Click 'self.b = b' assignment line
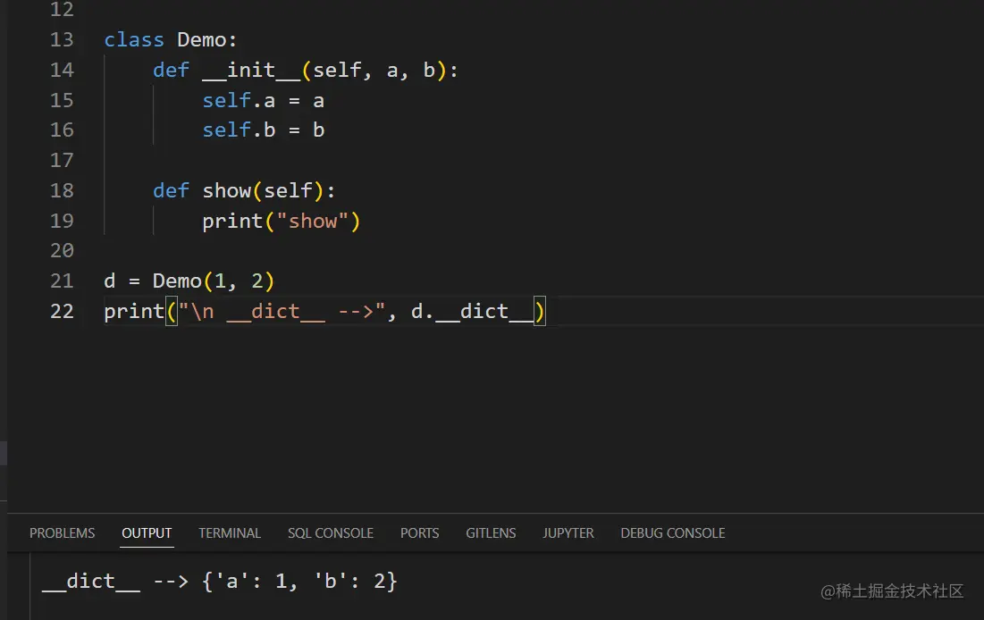 click(x=263, y=130)
